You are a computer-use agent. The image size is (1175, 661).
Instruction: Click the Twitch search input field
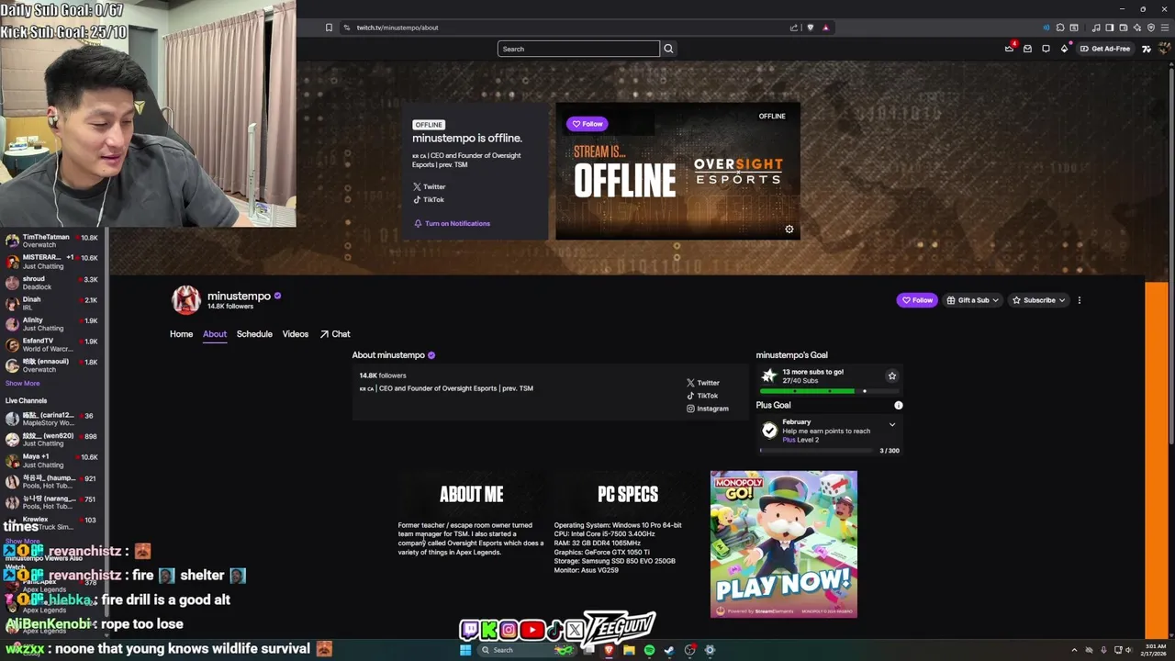(578, 49)
